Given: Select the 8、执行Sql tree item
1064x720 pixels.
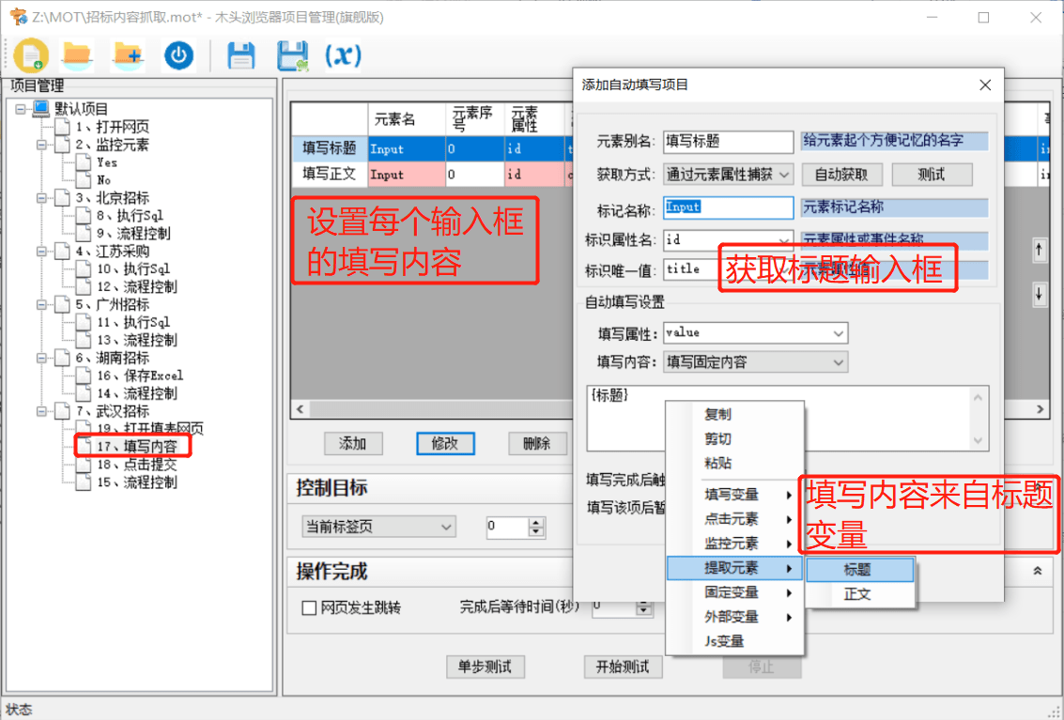Looking at the screenshot, I should pos(130,216).
